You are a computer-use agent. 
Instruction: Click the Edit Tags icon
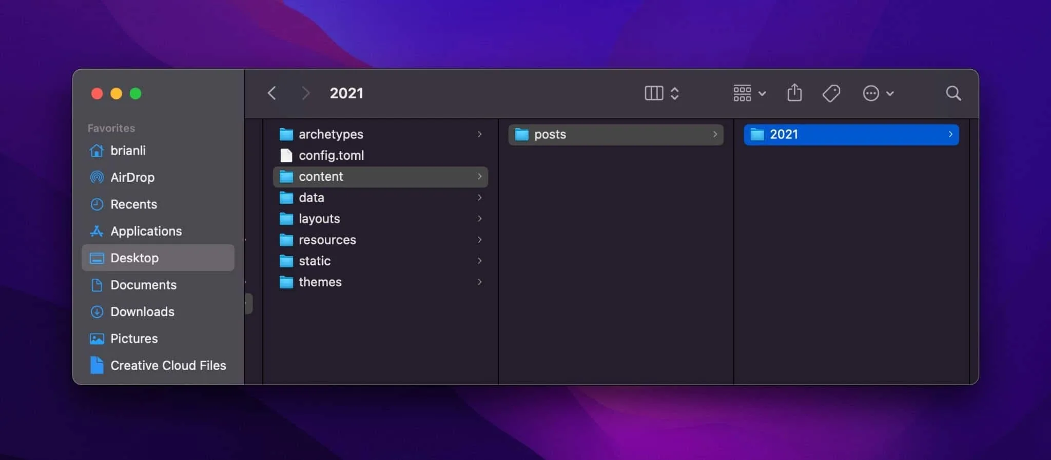click(831, 93)
